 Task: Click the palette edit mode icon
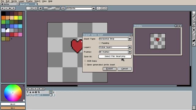[2, 8]
